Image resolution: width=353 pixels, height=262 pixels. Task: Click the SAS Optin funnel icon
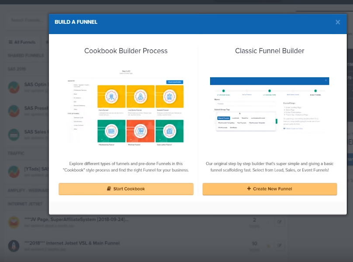click(14, 87)
